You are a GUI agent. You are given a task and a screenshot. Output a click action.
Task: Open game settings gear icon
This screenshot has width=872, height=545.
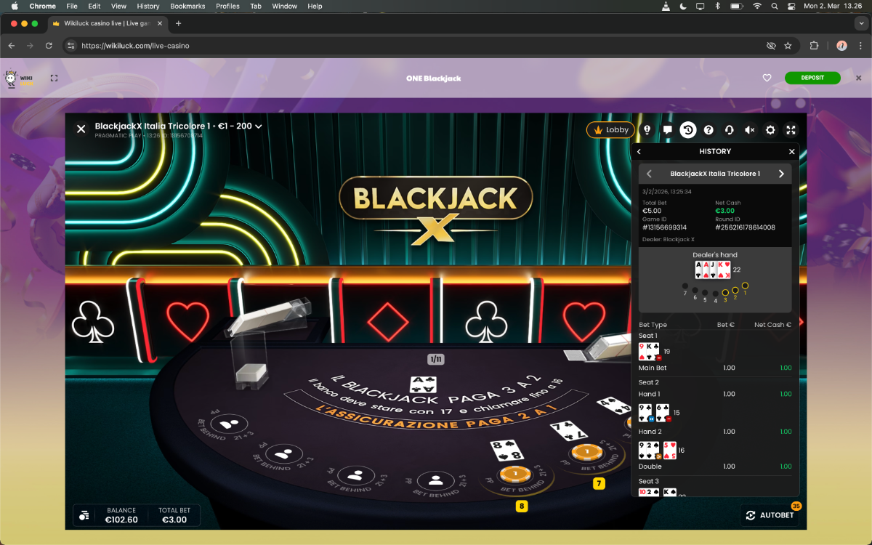[x=770, y=130]
